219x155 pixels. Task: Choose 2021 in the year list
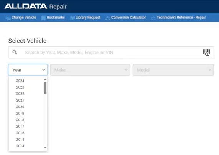pos(20,100)
